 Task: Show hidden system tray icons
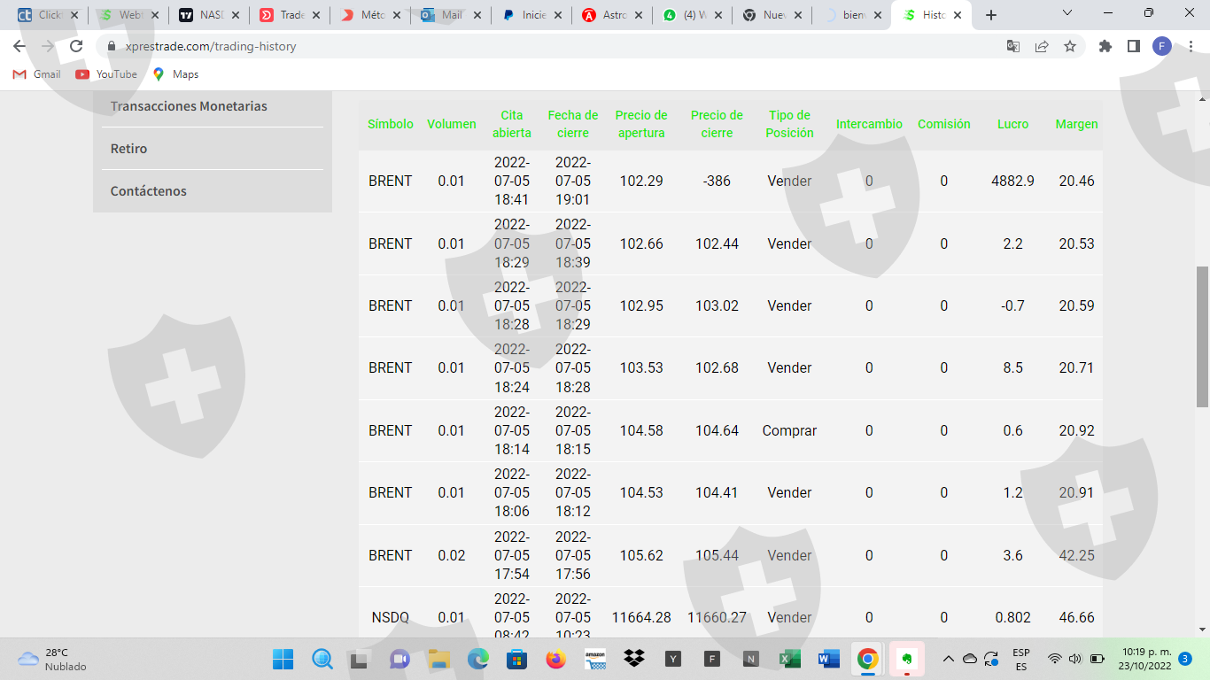click(948, 659)
